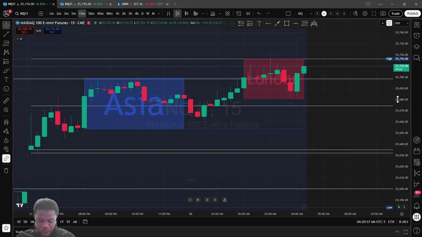Reset the chart view
The height and width of the screenshot is (237, 422).
coord(225,200)
